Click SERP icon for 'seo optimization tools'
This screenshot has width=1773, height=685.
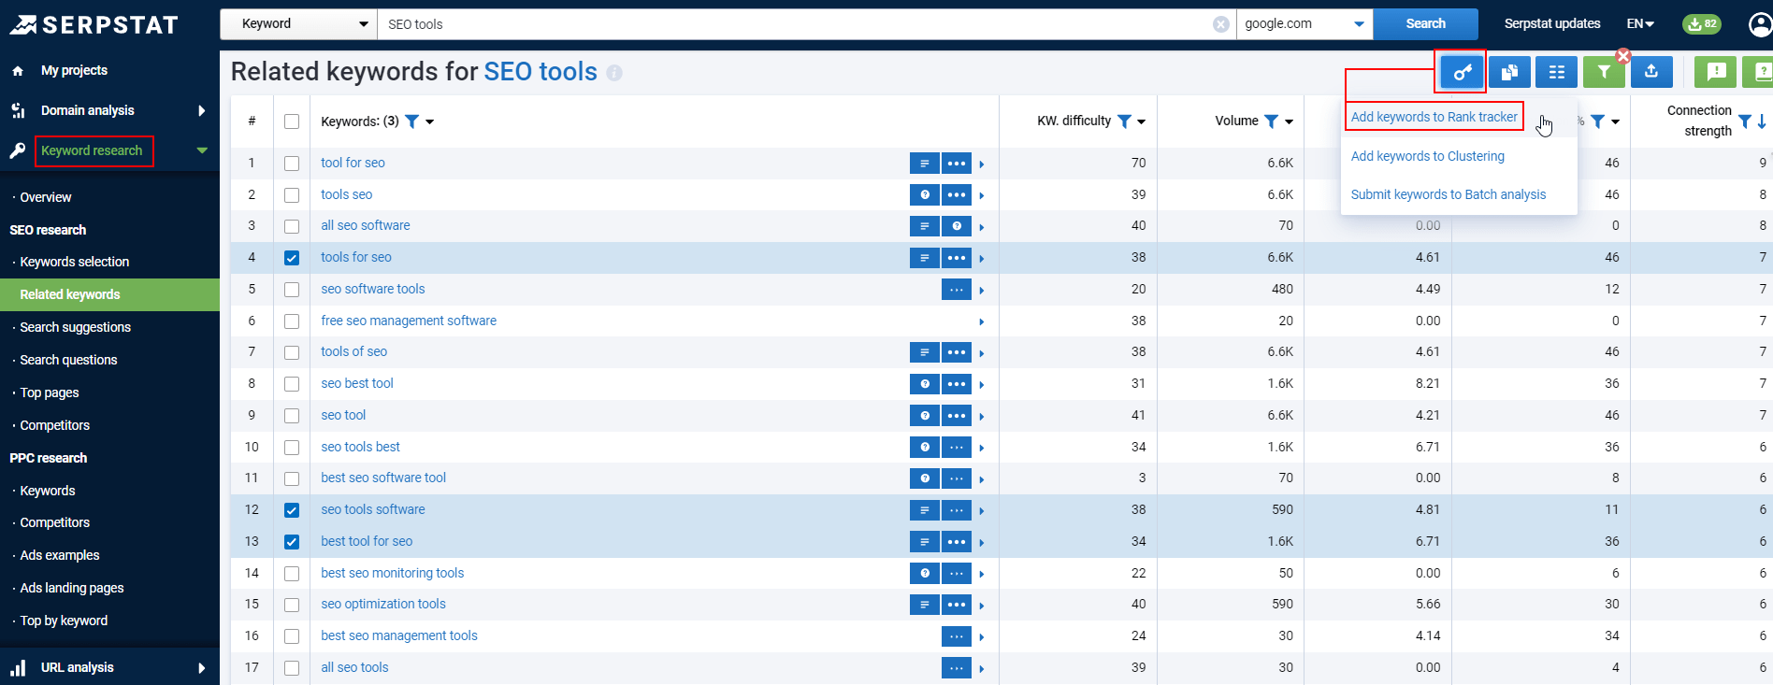[x=924, y=605]
